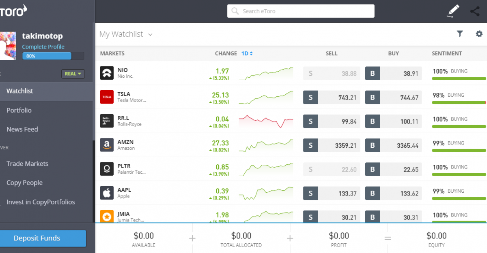The height and width of the screenshot is (253, 487).
Task: View the Rolls-Royce red price sparkline
Action: 266,121
